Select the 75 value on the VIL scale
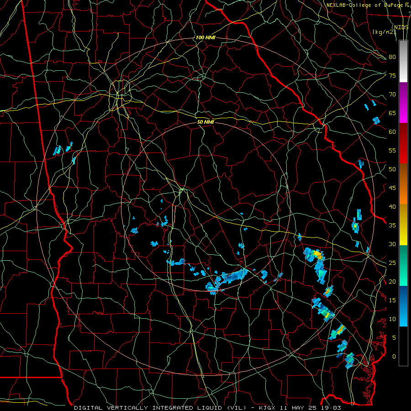 pos(392,75)
